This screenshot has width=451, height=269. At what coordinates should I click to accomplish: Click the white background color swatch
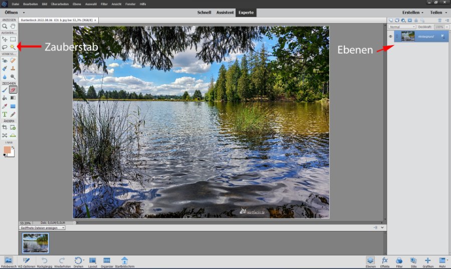point(12,154)
